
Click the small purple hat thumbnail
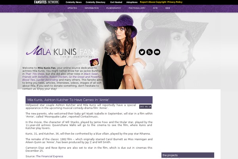(x=94, y=62)
